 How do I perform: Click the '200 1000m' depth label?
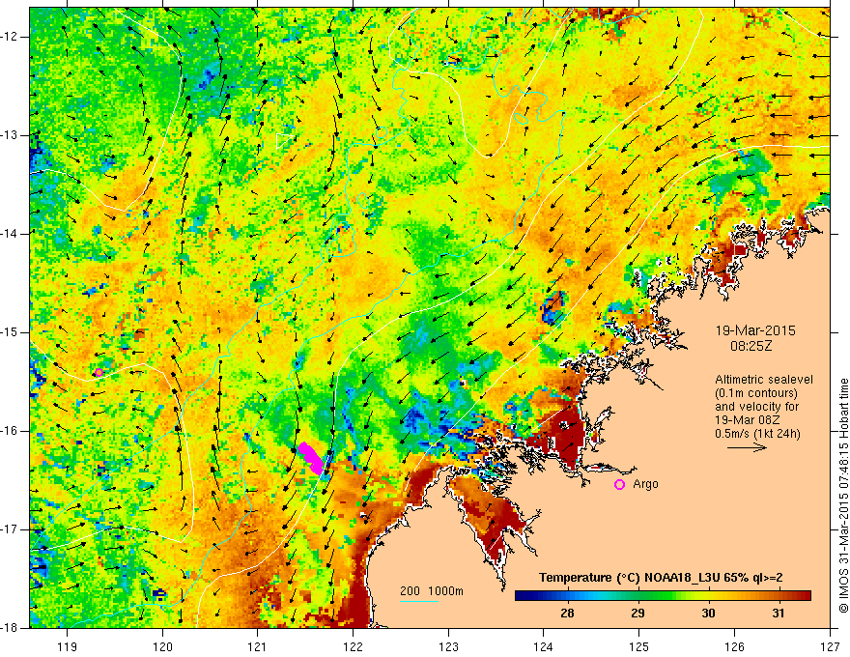[432, 591]
